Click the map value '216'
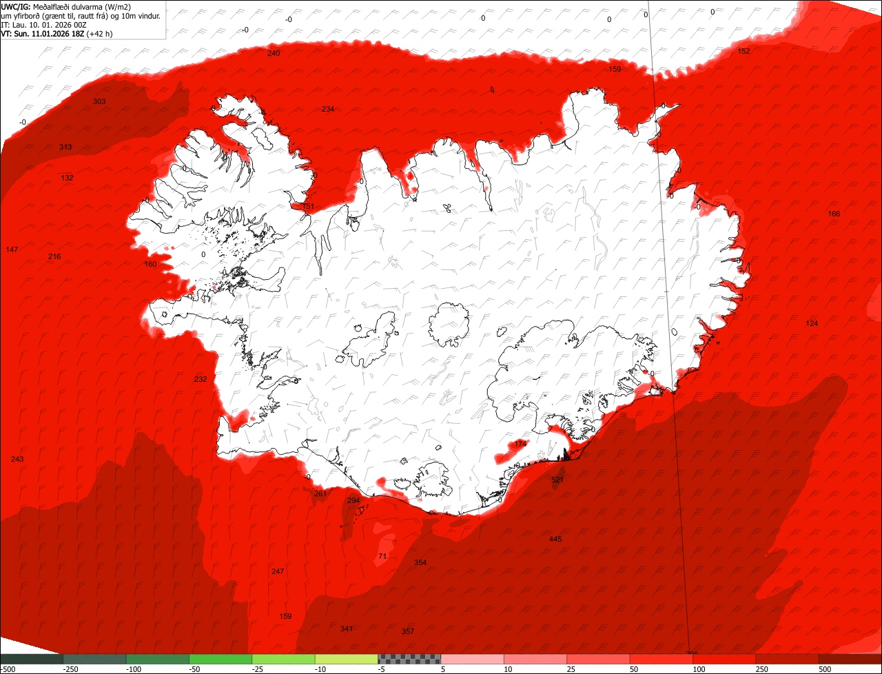The image size is (882, 674). pyautogui.click(x=54, y=256)
